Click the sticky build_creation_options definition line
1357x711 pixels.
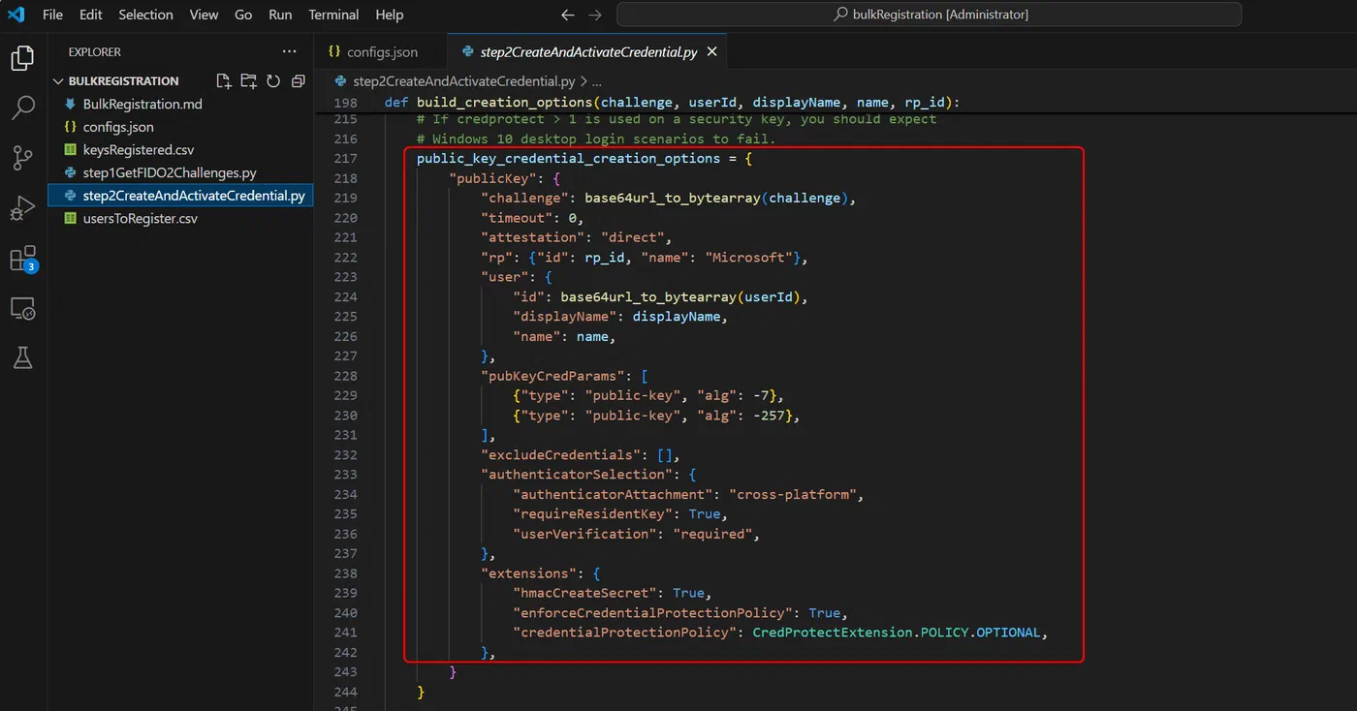[x=672, y=103]
